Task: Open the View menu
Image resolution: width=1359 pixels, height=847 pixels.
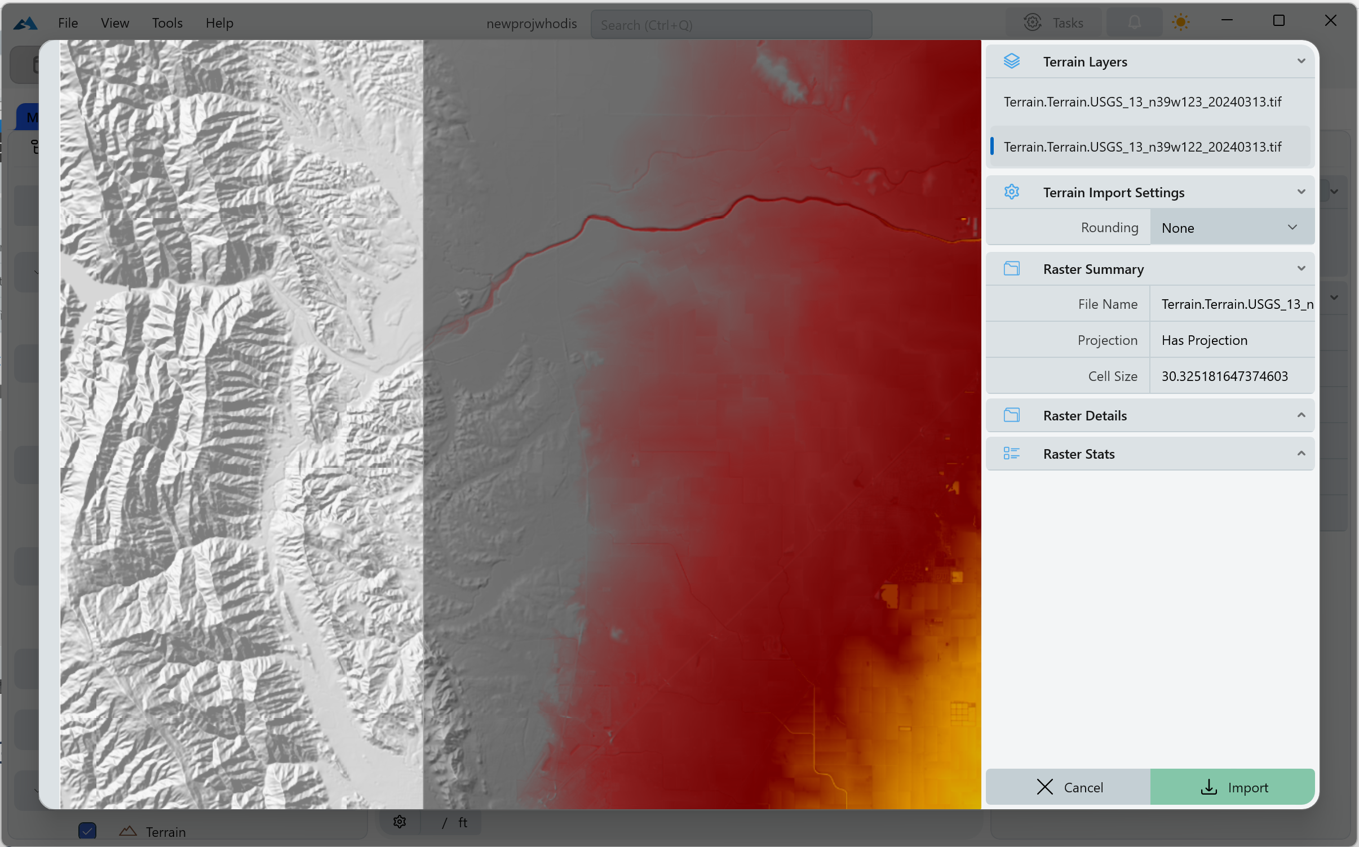Action: point(115,23)
